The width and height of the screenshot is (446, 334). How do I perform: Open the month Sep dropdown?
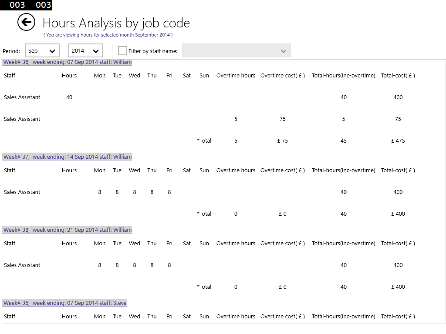[x=42, y=51]
